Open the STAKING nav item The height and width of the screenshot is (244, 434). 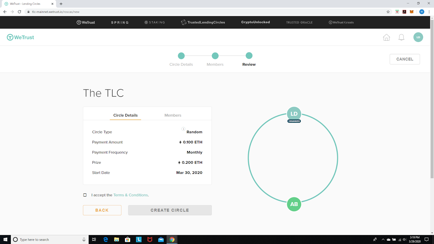155,23
